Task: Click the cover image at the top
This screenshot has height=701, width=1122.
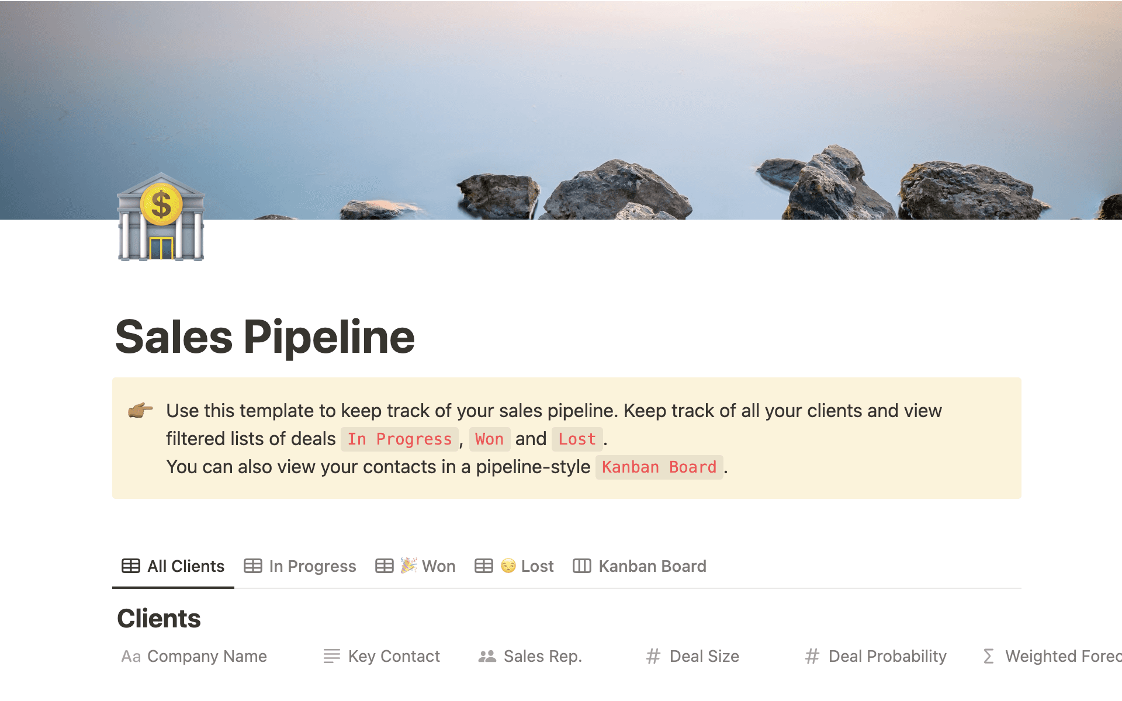Action: (561, 105)
